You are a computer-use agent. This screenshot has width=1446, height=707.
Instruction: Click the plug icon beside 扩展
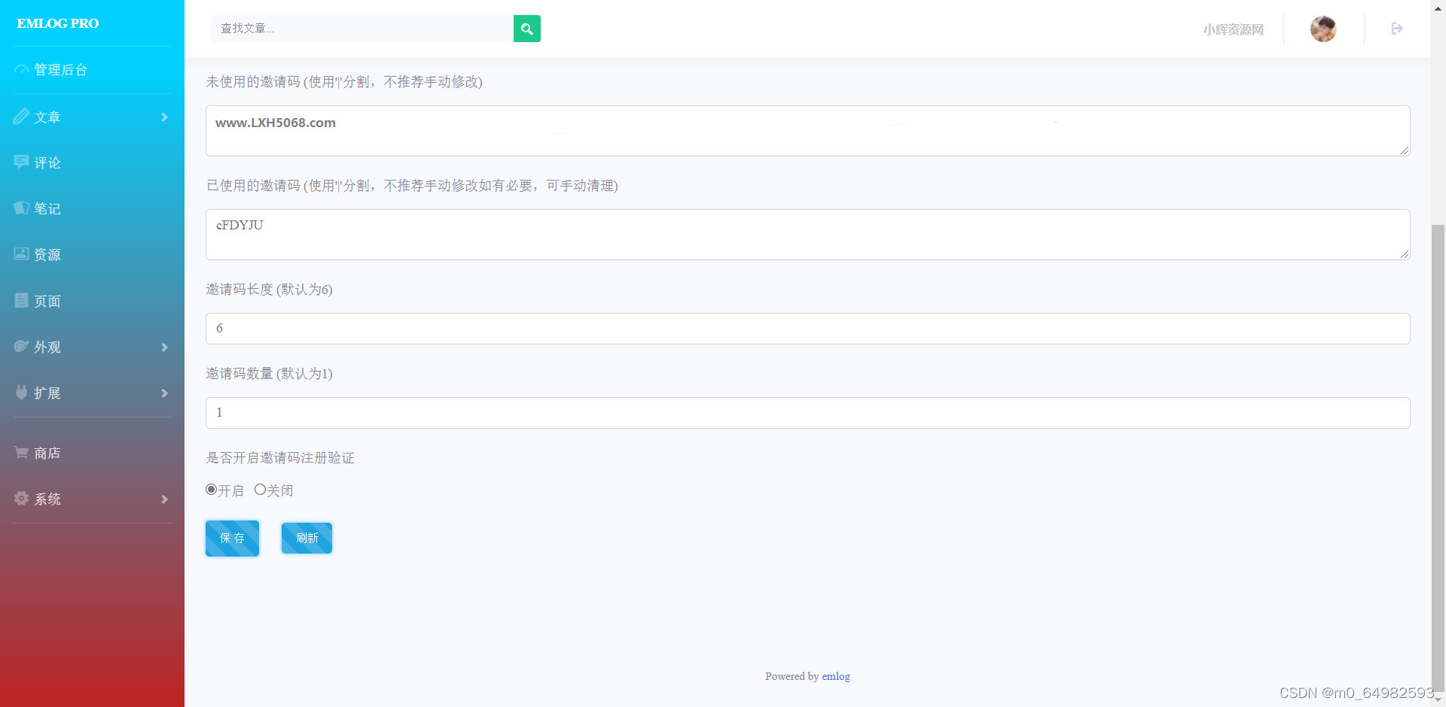coord(21,392)
